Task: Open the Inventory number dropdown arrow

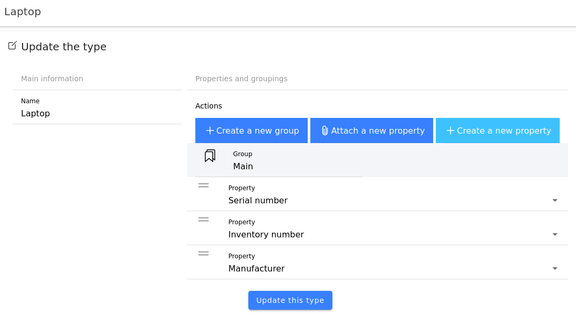Action: (x=554, y=234)
